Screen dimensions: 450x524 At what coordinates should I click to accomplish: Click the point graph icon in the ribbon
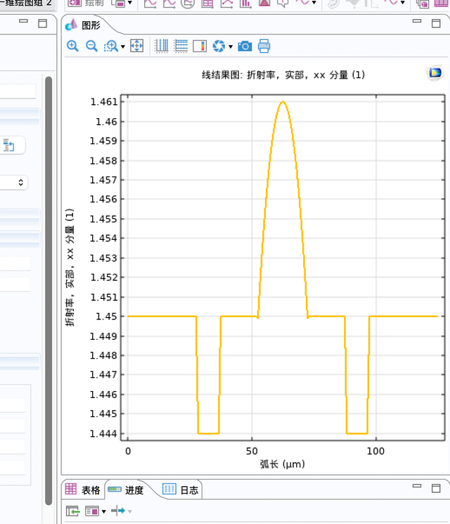[x=226, y=3]
